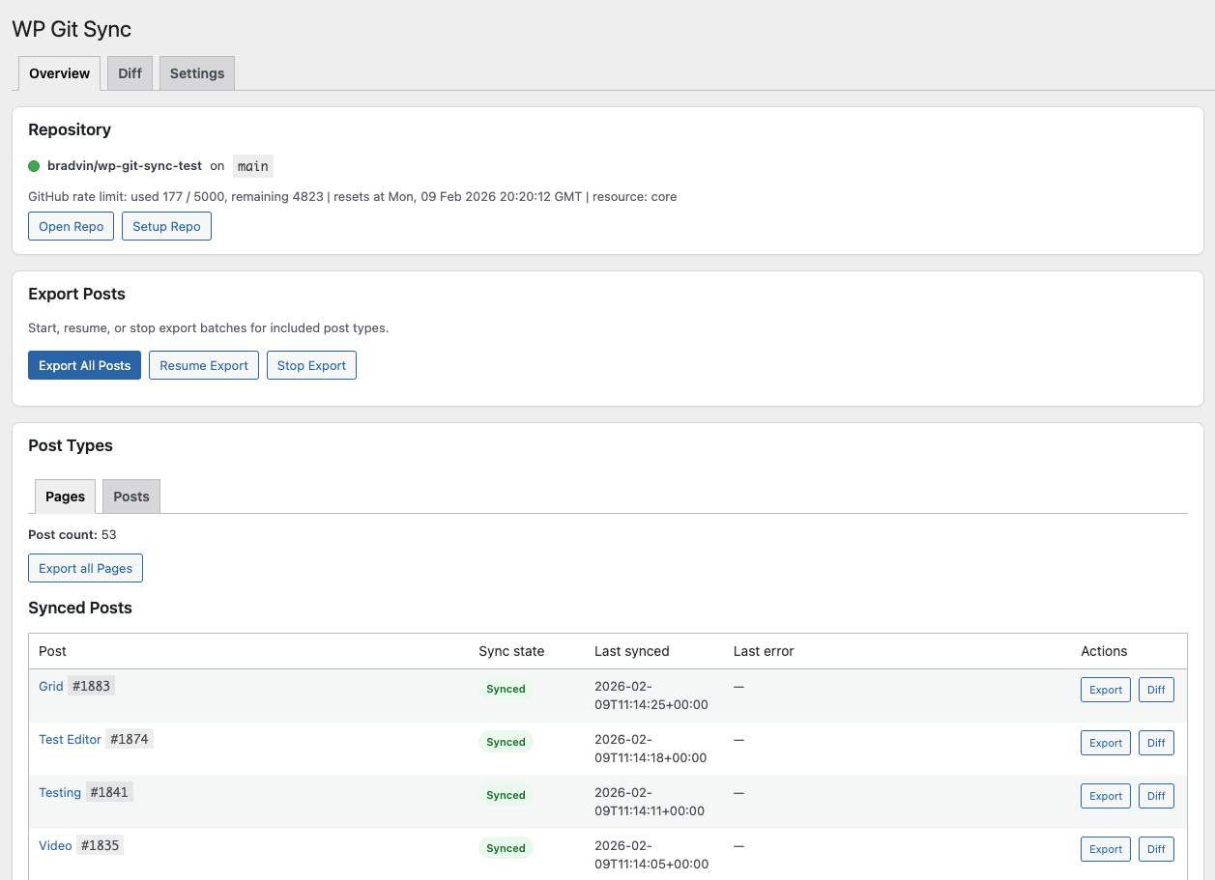Open the Grid post link
The height and width of the screenshot is (880, 1215).
pyautogui.click(x=51, y=686)
